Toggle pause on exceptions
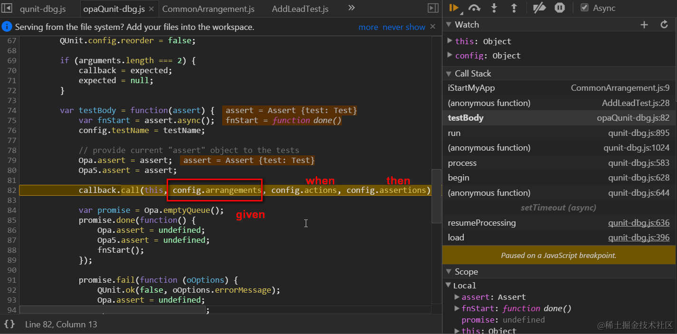The height and width of the screenshot is (334, 677). pos(560,8)
